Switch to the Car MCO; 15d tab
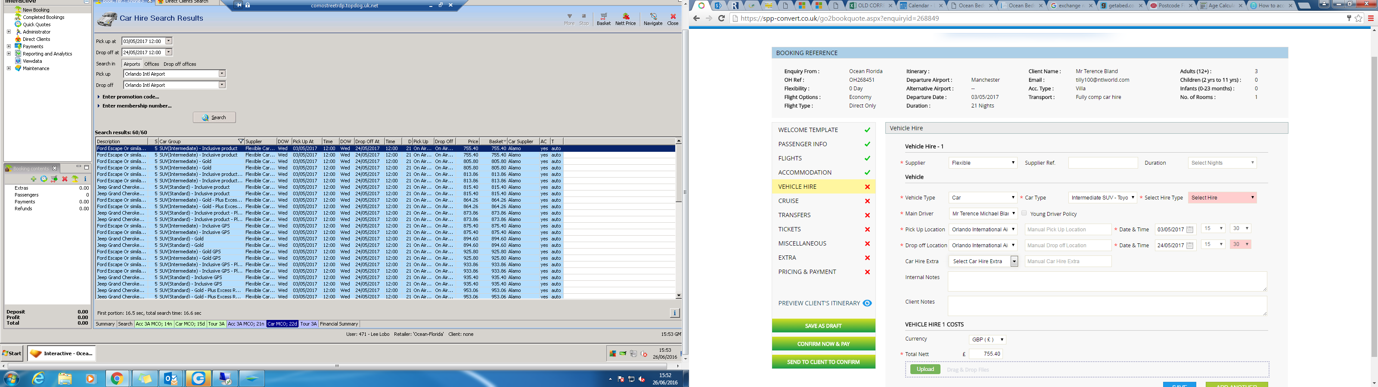Viewport: 1378px width, 387px height. (x=190, y=324)
